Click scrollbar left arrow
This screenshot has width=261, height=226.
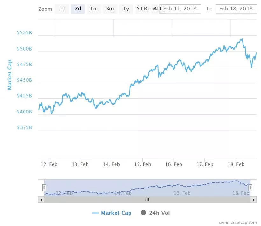tap(41, 200)
